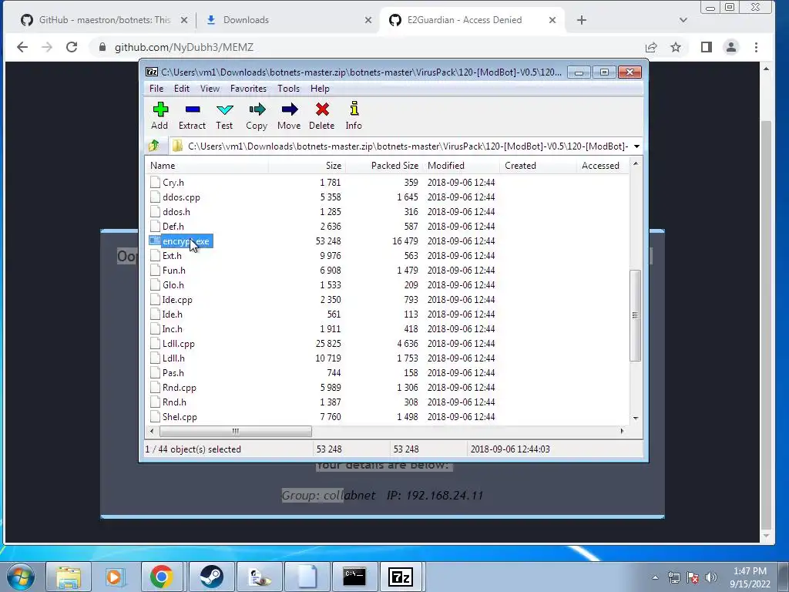The image size is (789, 592).
Task: Open the Chrome three-dot menu
Action: click(757, 47)
